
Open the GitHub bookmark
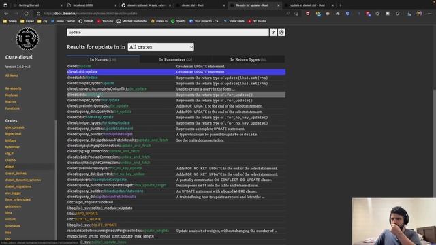[x=86, y=21]
